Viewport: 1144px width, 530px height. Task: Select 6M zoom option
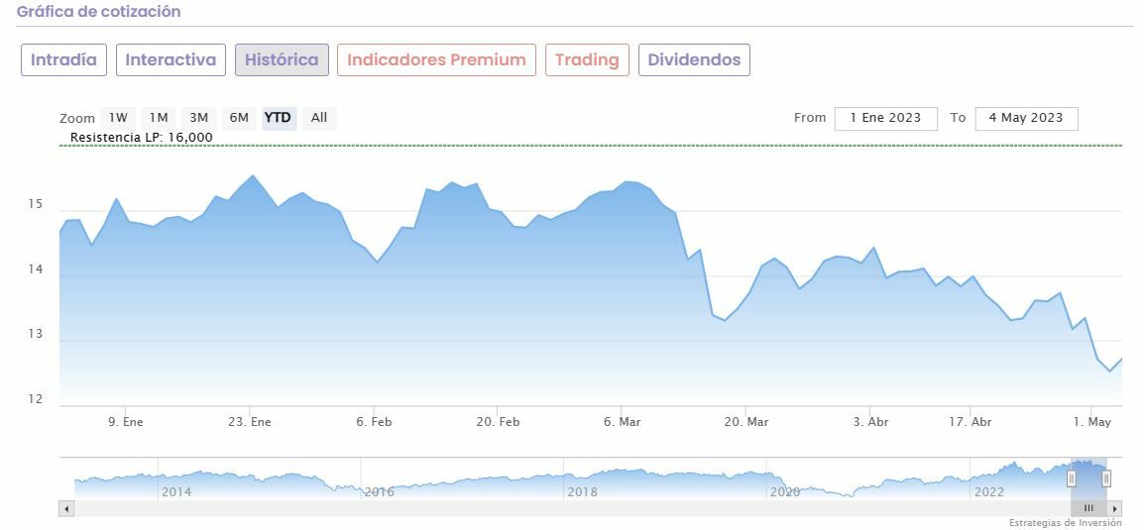(x=239, y=118)
